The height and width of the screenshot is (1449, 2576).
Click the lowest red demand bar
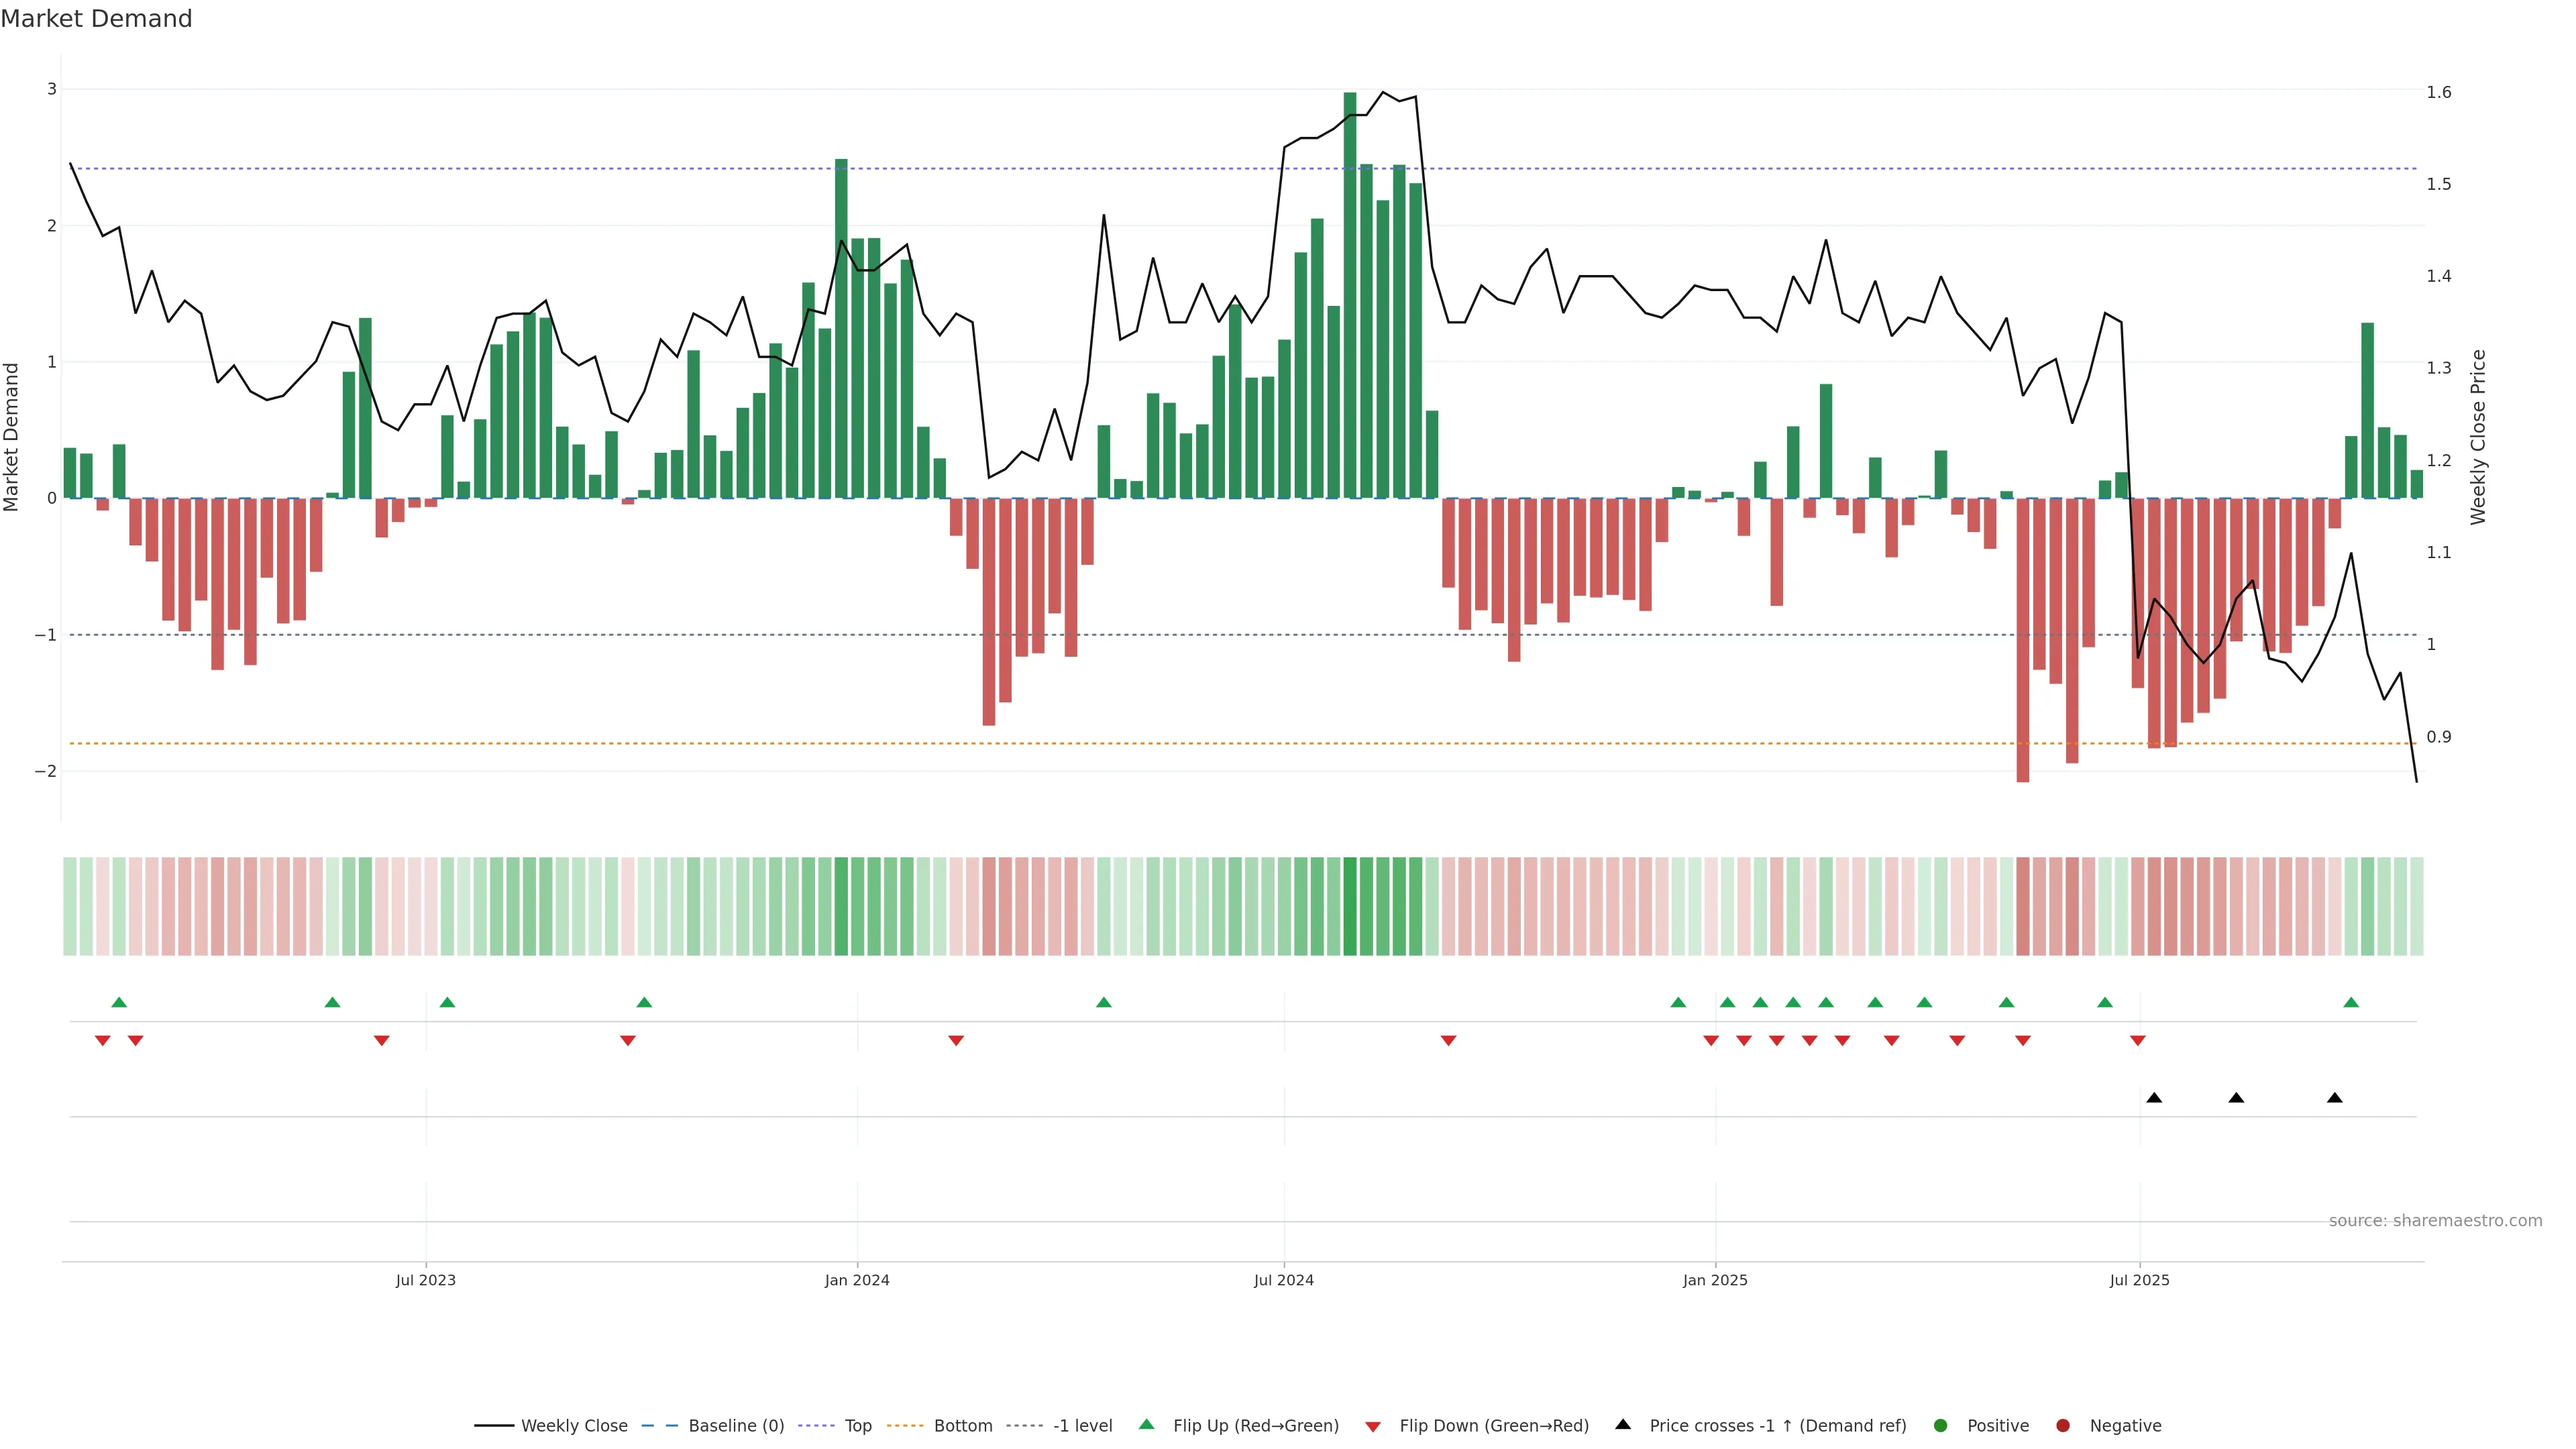(2023, 640)
